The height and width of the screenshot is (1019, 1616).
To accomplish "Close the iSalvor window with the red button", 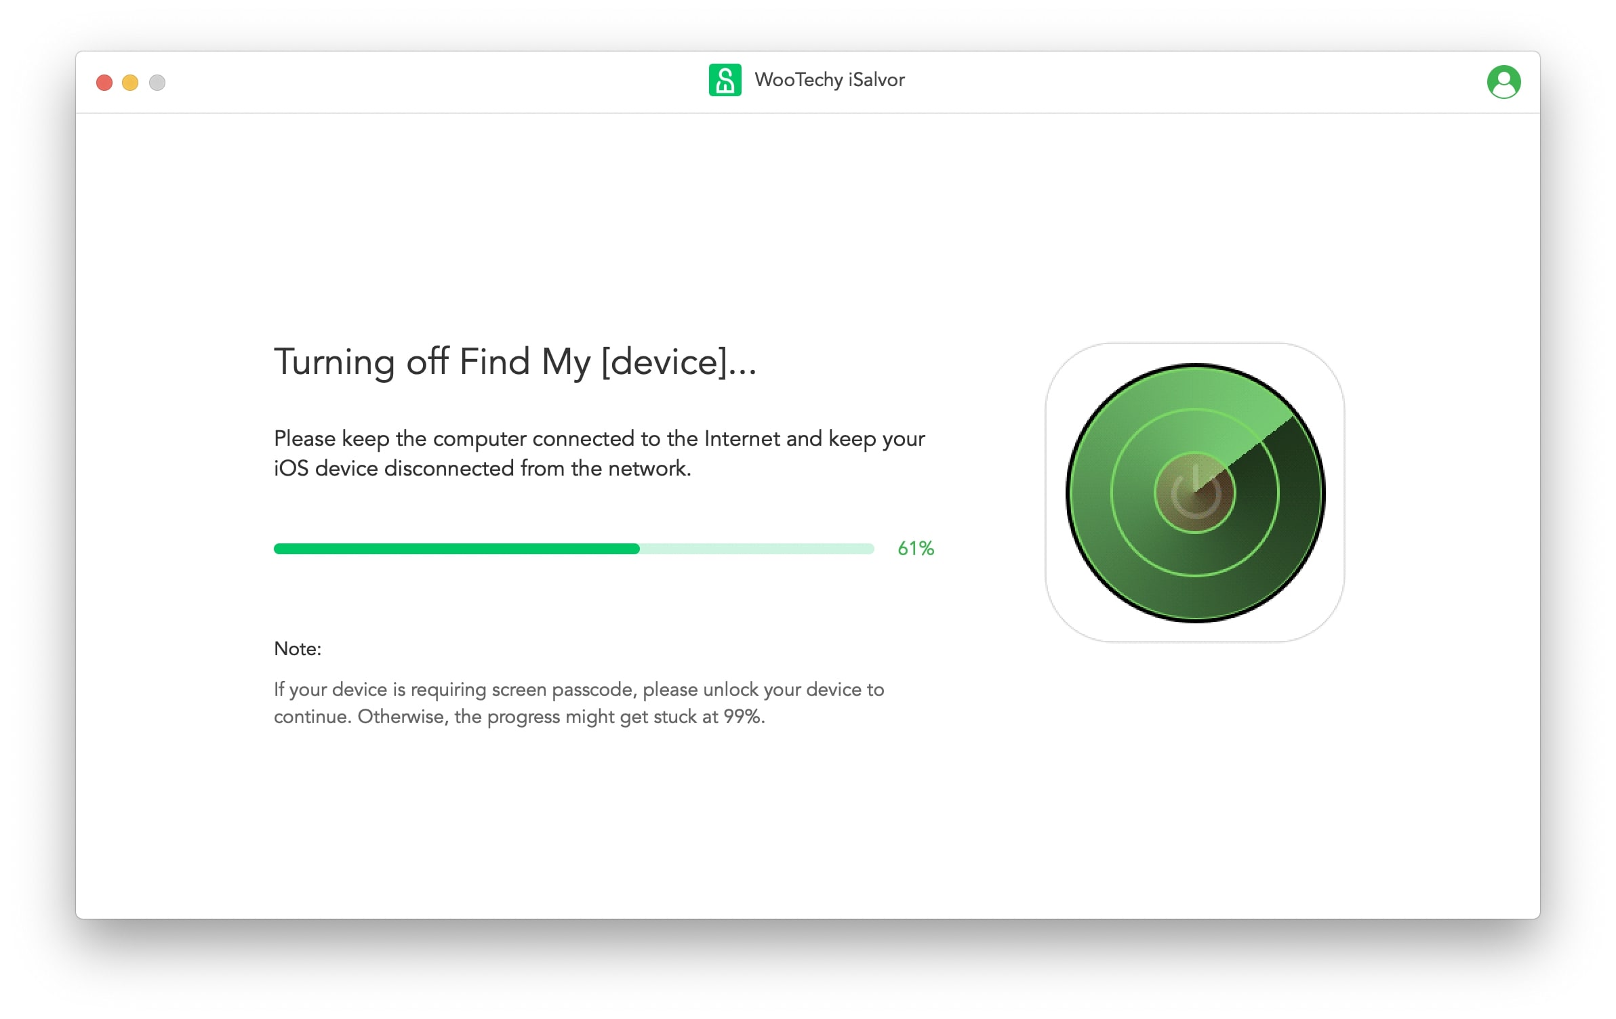I will click(x=104, y=83).
